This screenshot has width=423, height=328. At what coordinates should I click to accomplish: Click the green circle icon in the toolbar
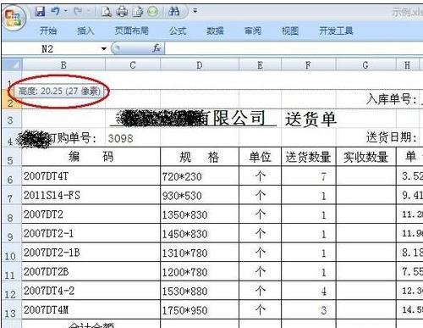(x=153, y=12)
